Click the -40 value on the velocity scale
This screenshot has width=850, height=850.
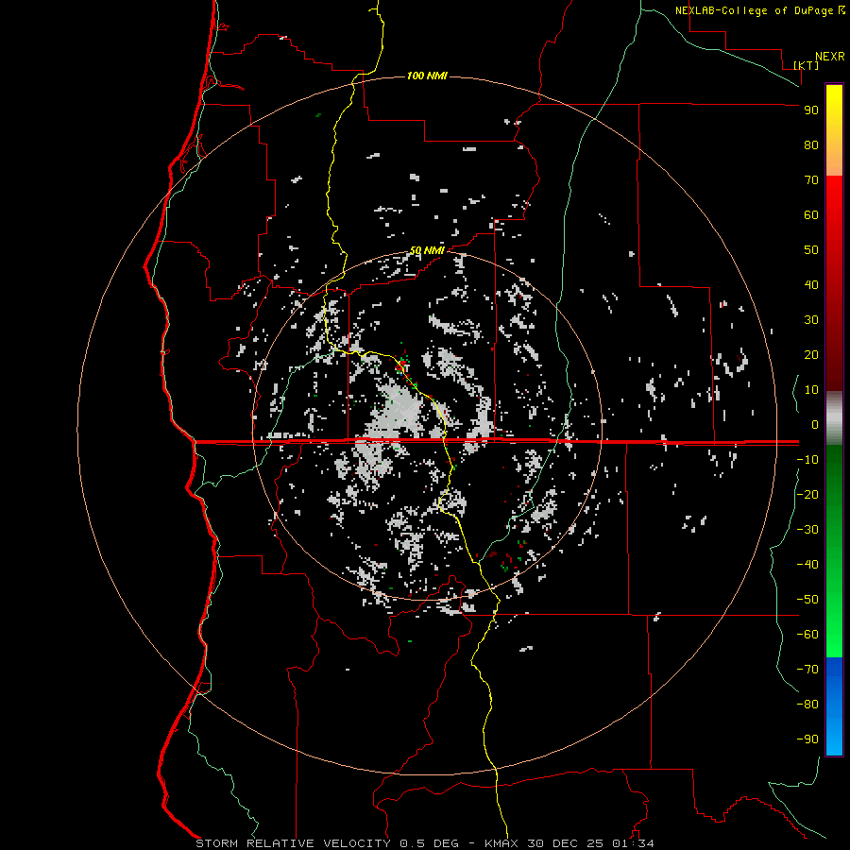pyautogui.click(x=807, y=565)
